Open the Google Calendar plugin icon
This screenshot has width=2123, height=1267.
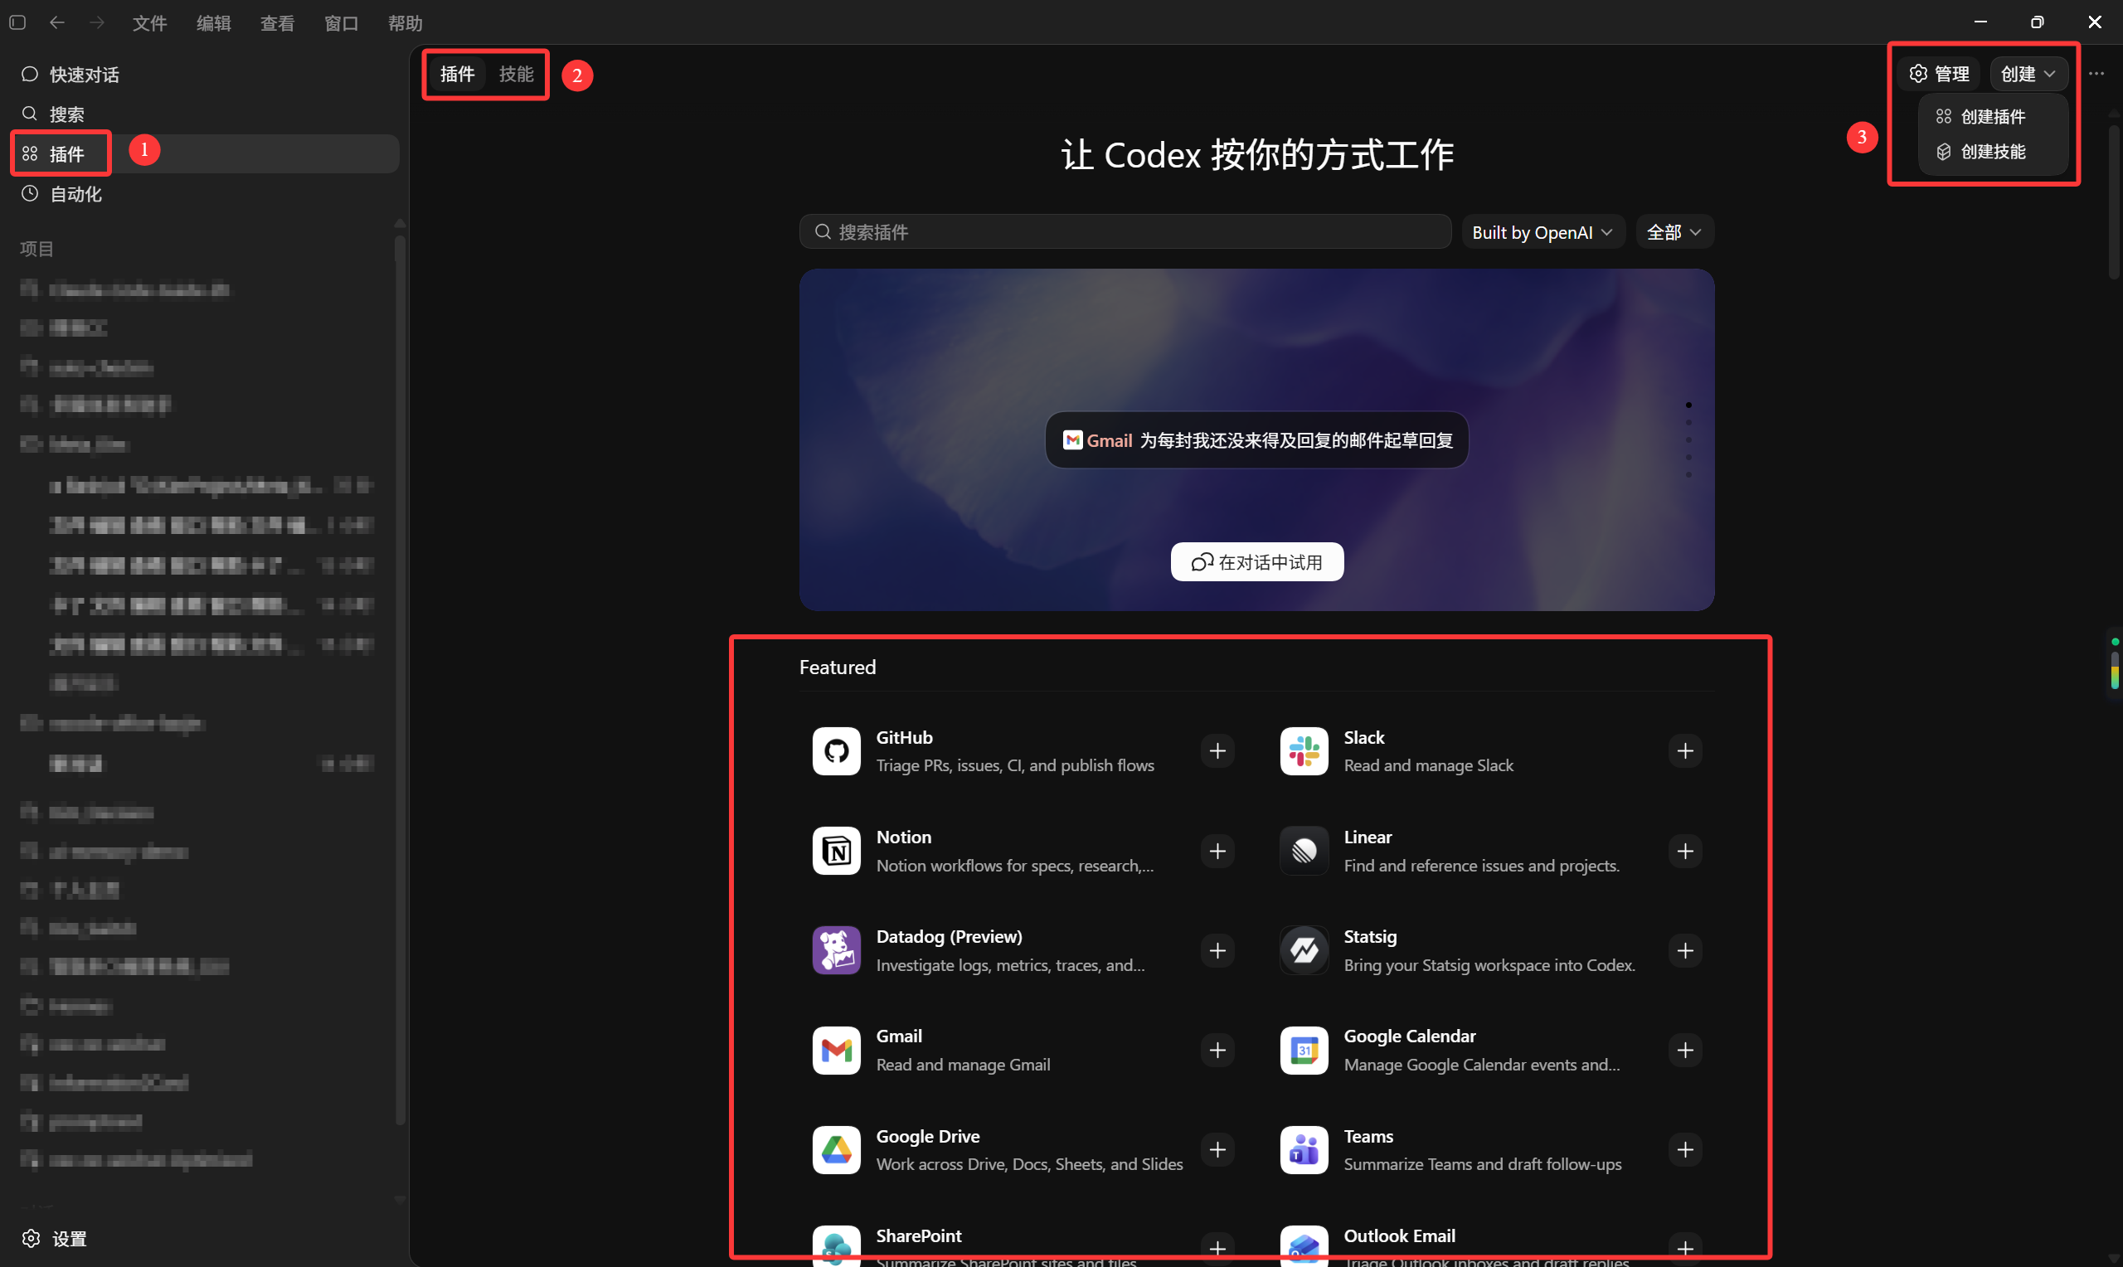[1304, 1050]
